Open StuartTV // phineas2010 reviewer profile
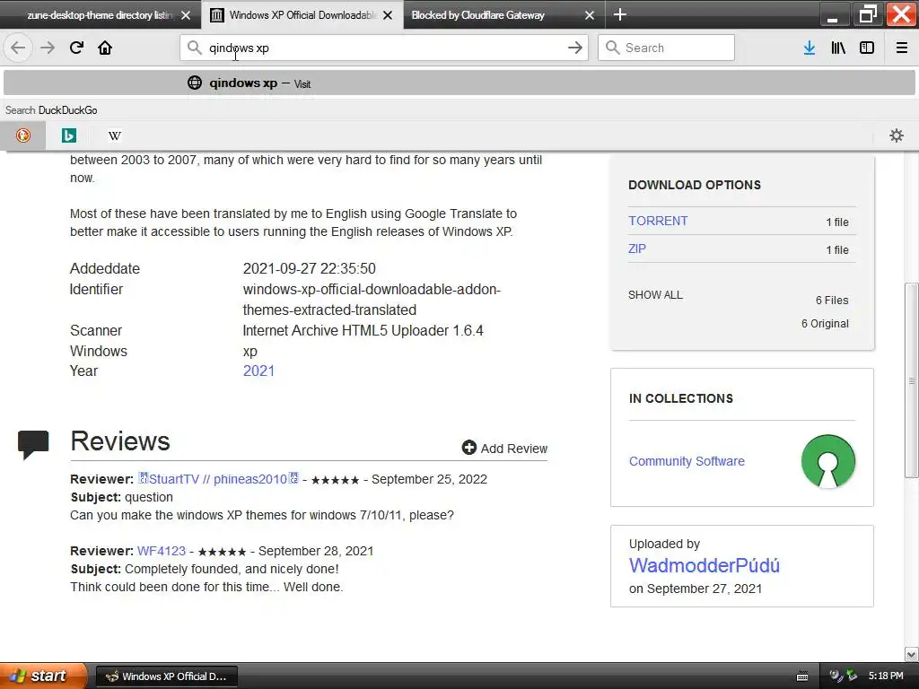 (218, 479)
